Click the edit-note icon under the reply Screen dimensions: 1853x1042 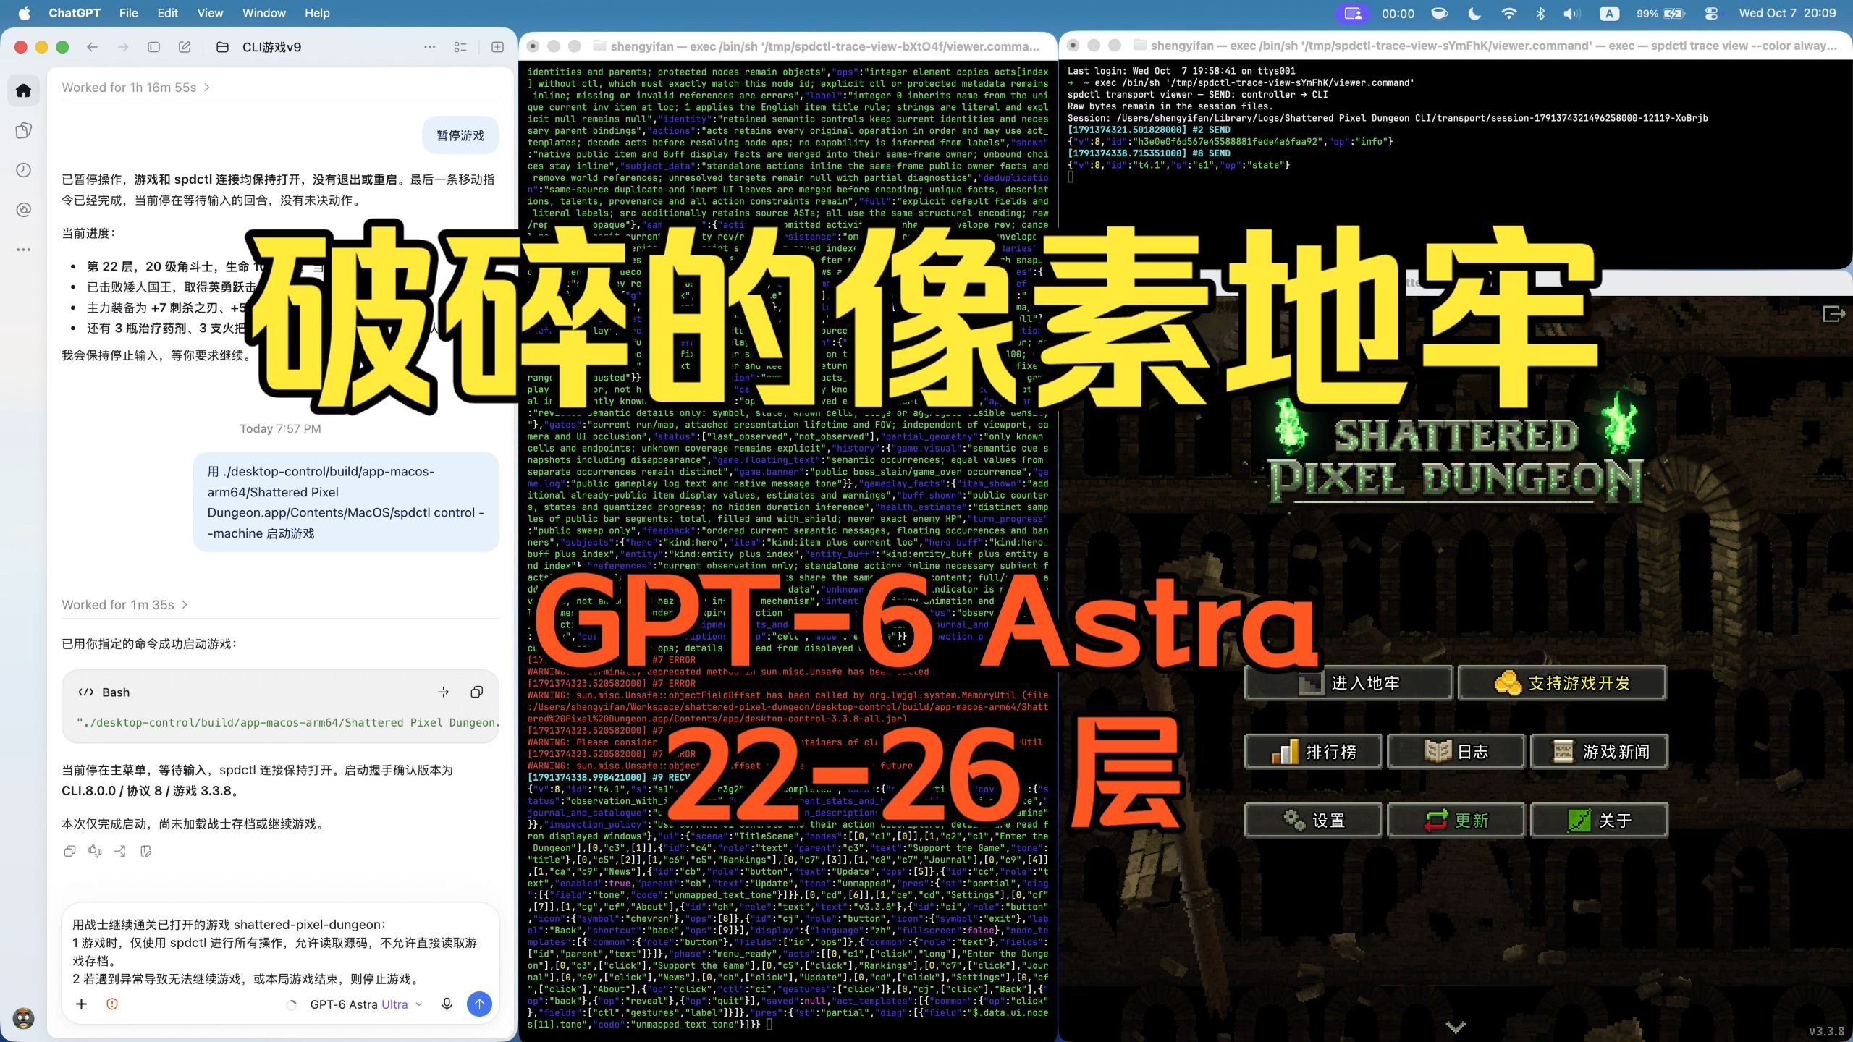[145, 851]
